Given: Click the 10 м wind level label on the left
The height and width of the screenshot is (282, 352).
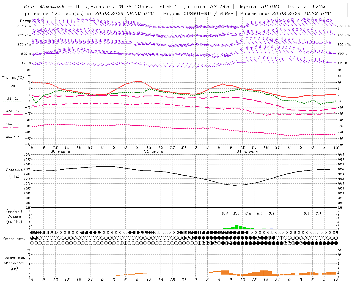Looking at the screenshot, I should [x=26, y=63].
